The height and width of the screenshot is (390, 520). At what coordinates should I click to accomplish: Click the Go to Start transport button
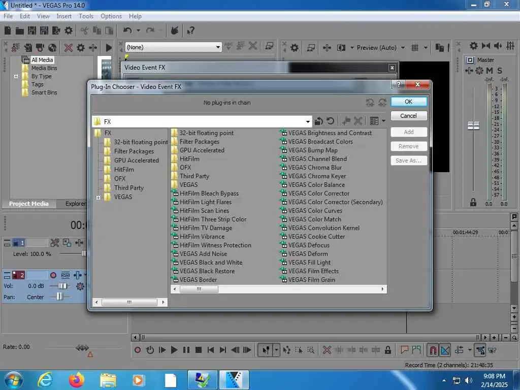(x=211, y=350)
